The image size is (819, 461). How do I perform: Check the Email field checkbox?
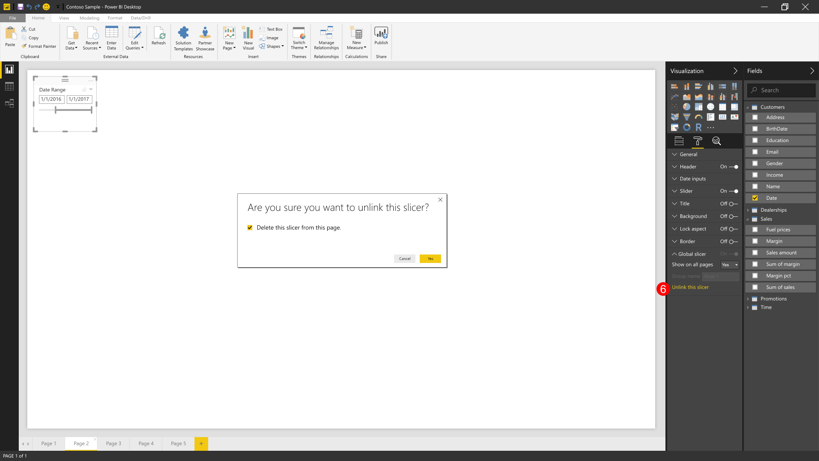pos(755,152)
